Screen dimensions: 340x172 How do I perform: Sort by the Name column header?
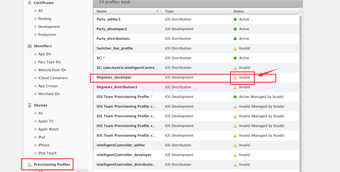[127, 11]
